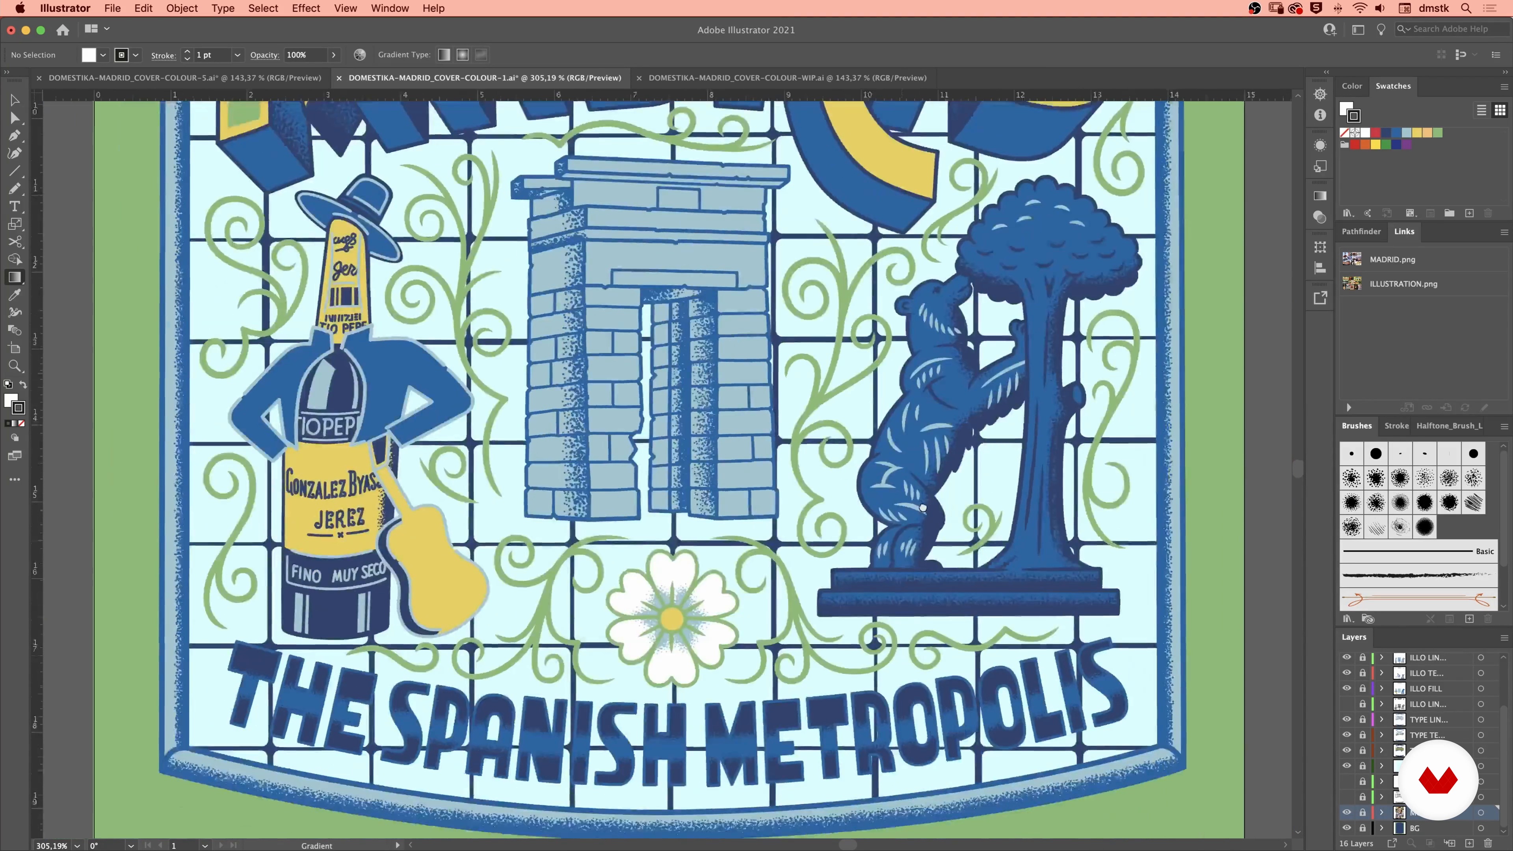Open the Effect menu

(306, 8)
